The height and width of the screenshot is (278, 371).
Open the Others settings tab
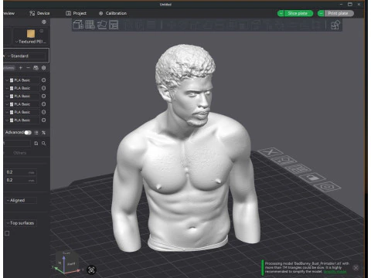(19, 153)
